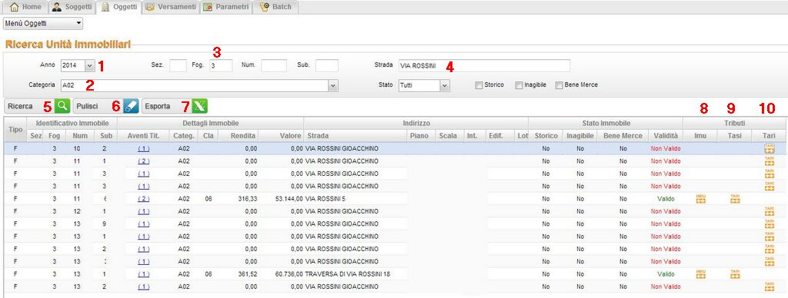Select the Rendita cell 361,52

click(x=249, y=274)
